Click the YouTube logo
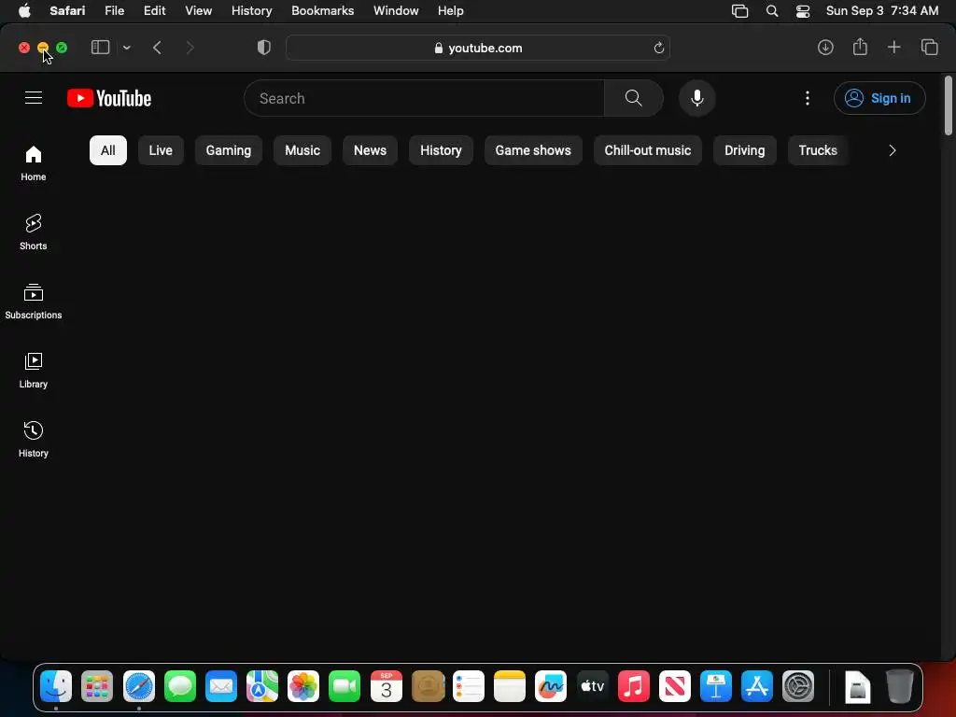The width and height of the screenshot is (956, 717). (x=109, y=98)
